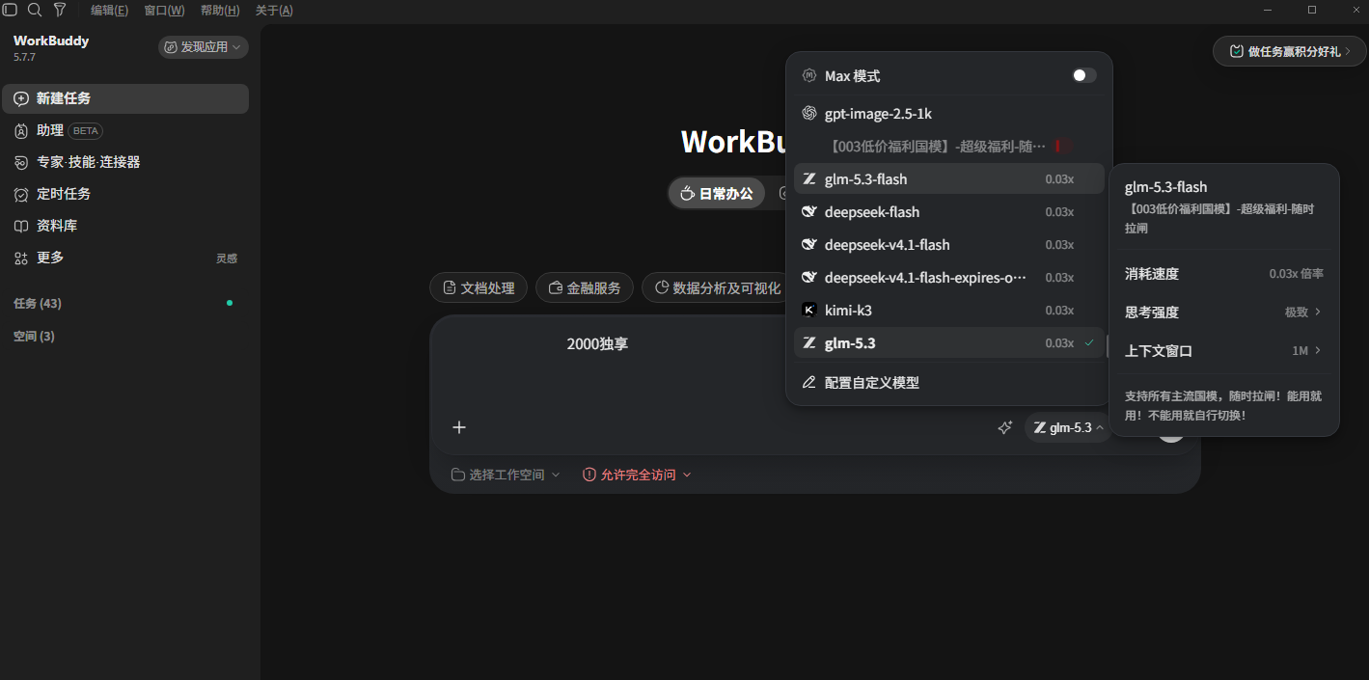This screenshot has width=1369, height=680.
Task: Select glm-5.3-flash in model list
Action: (949, 179)
